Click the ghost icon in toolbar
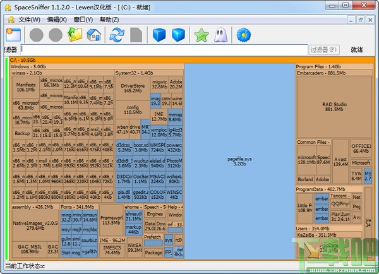 point(220,35)
